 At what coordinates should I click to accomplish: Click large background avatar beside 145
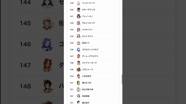48,23
